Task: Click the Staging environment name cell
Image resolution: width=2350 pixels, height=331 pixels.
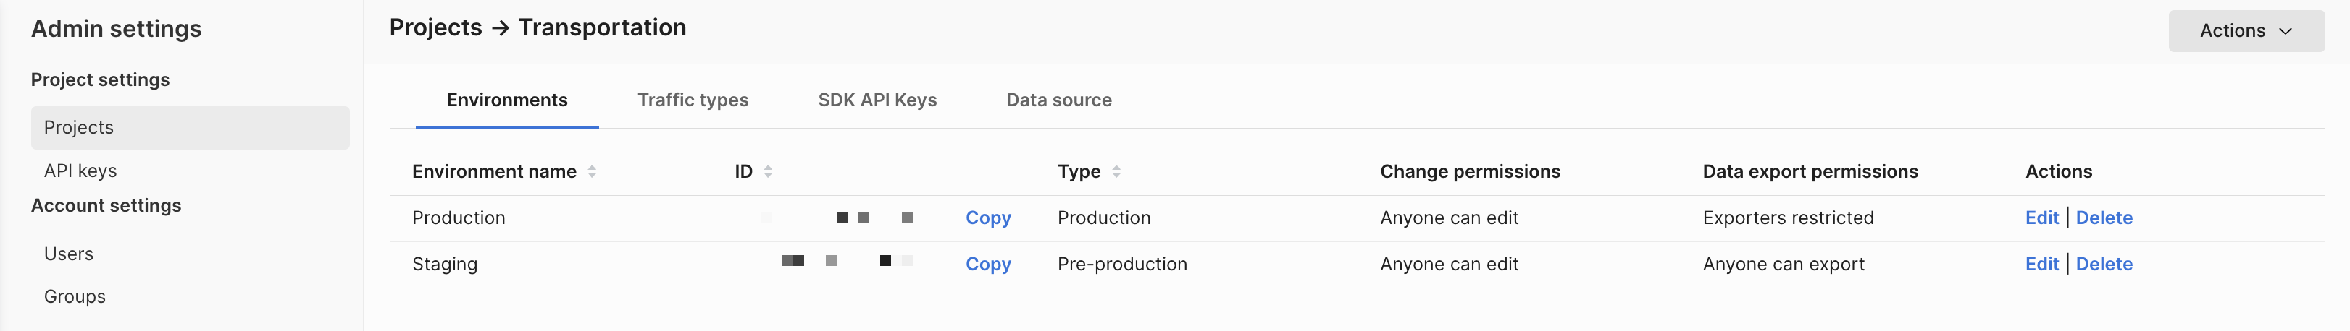Action: pyautogui.click(x=444, y=265)
